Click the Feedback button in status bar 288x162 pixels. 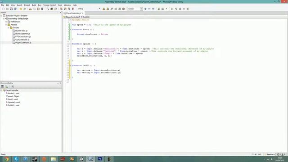(x=270, y=154)
